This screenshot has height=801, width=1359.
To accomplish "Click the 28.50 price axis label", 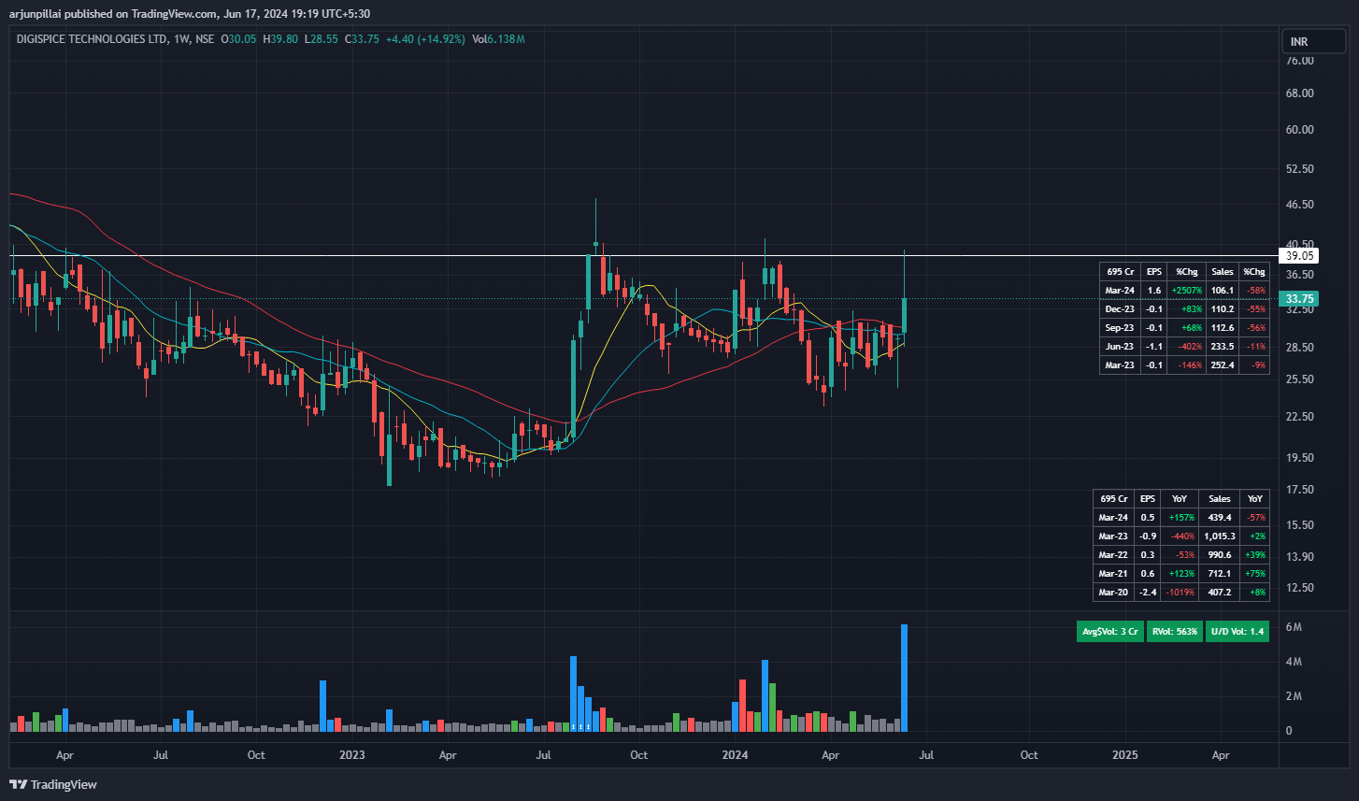I will click(x=1300, y=348).
